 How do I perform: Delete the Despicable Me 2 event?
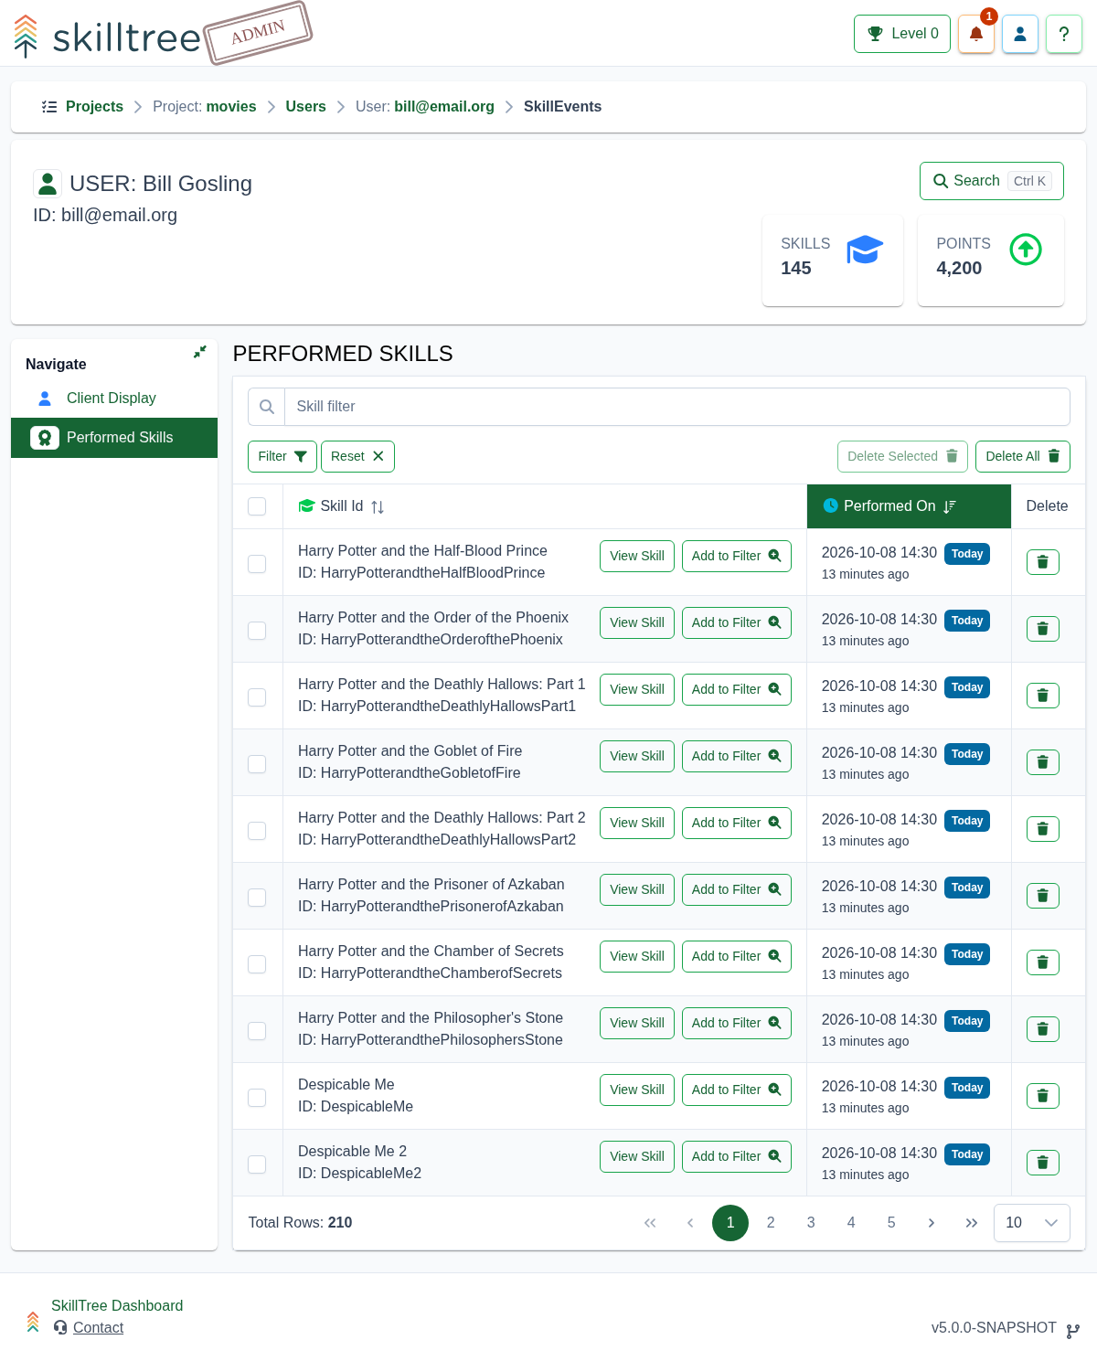click(1043, 1163)
